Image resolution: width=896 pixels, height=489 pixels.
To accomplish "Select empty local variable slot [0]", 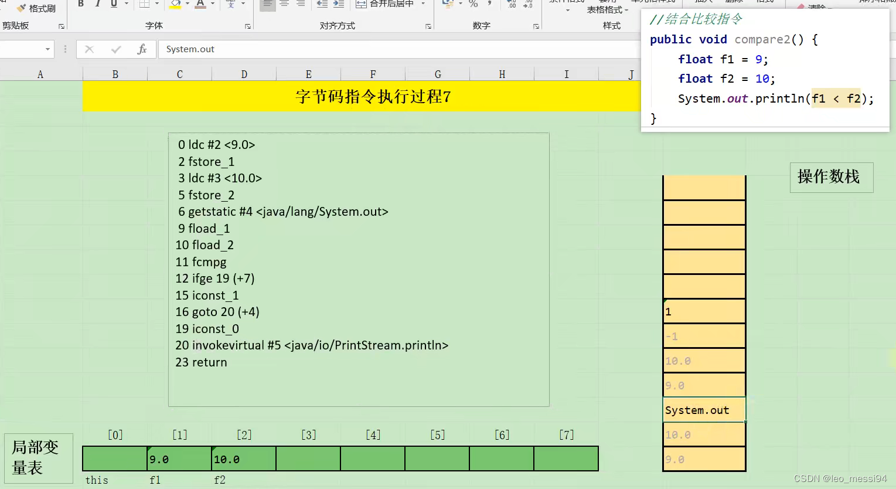I will pyautogui.click(x=115, y=459).
